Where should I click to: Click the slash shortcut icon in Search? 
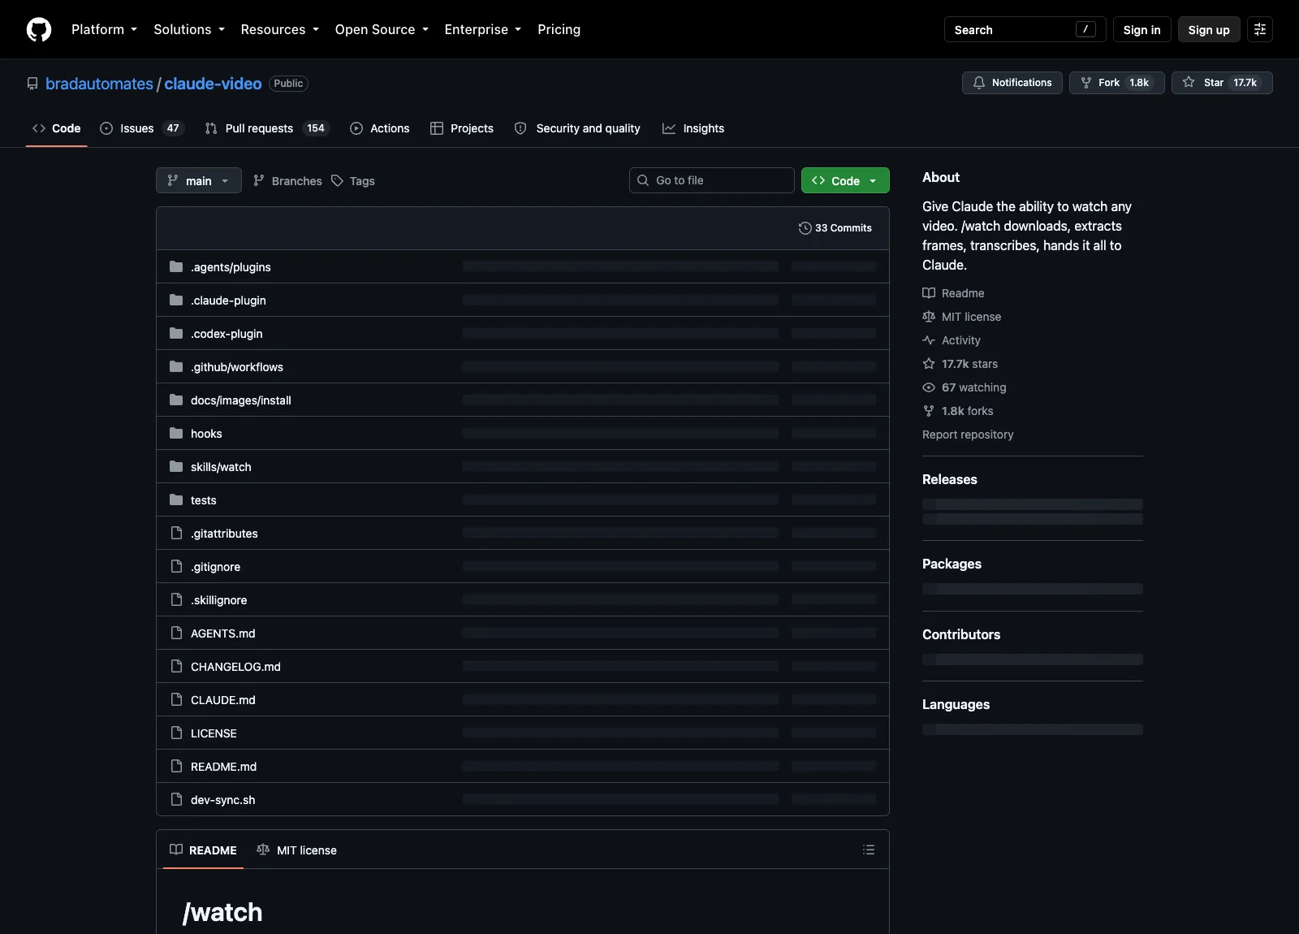1085,29
